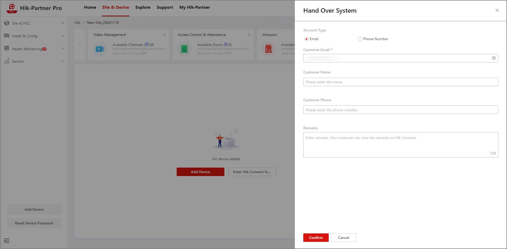This screenshot has height=249, width=507.
Task: Click the Site & HCC globe icon
Action: (x=7, y=23)
